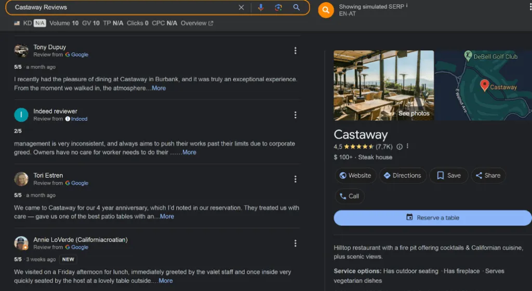Click Tori Estren's profile picture
Viewport: 532px width, 291px height.
click(x=21, y=179)
